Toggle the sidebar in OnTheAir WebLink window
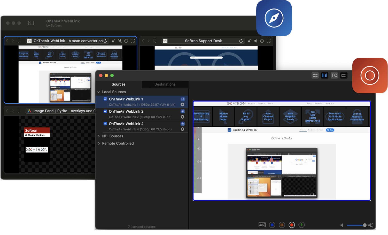The image size is (388, 235). point(31,23)
